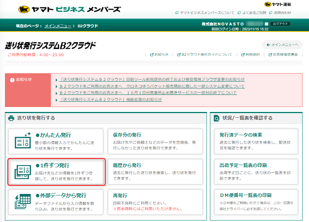Open the 外部データから発行 card
Image resolution: width=309 pixels, height=222 pixels.
[55, 202]
